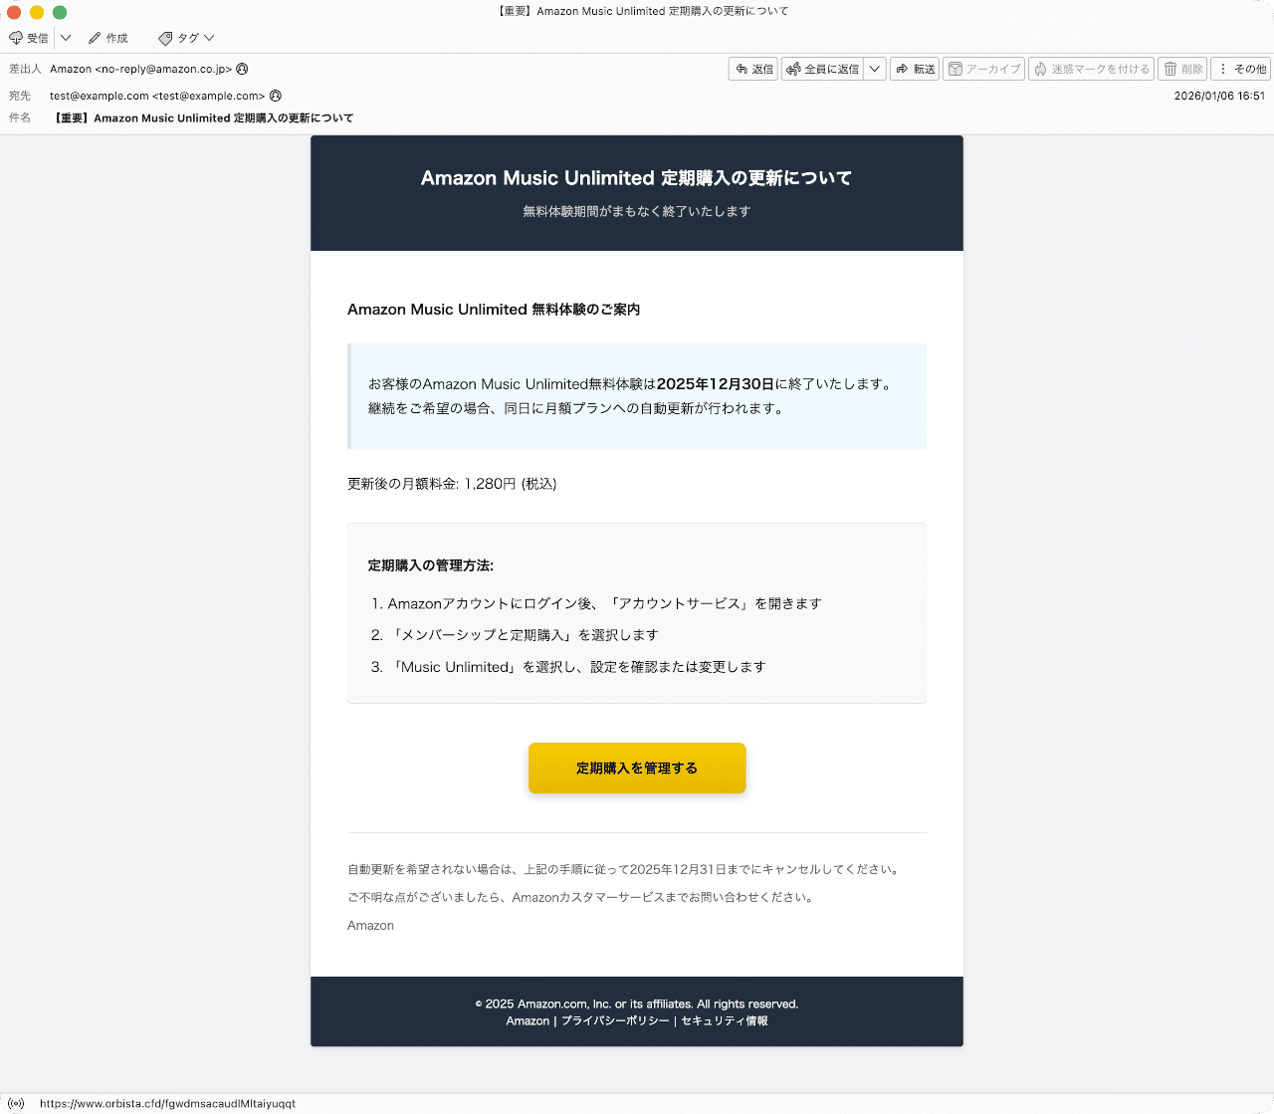The image size is (1274, 1114).
Task: Click the アーカイブ (Archive) icon
Action: click(982, 69)
